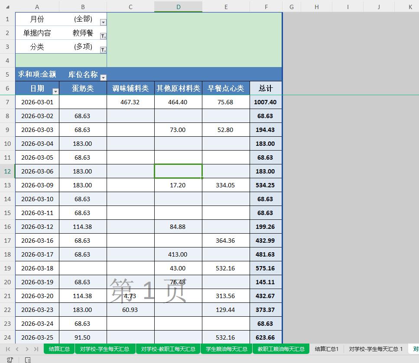Viewport: 419px width, 363px height.
Task: Click the 调味辅料类 column header cell
Action: (x=130, y=88)
